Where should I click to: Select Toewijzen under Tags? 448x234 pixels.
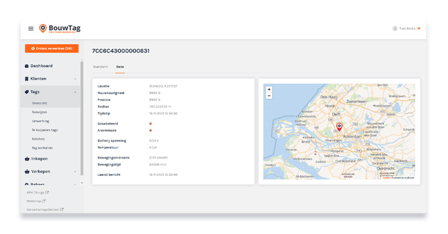39,112
